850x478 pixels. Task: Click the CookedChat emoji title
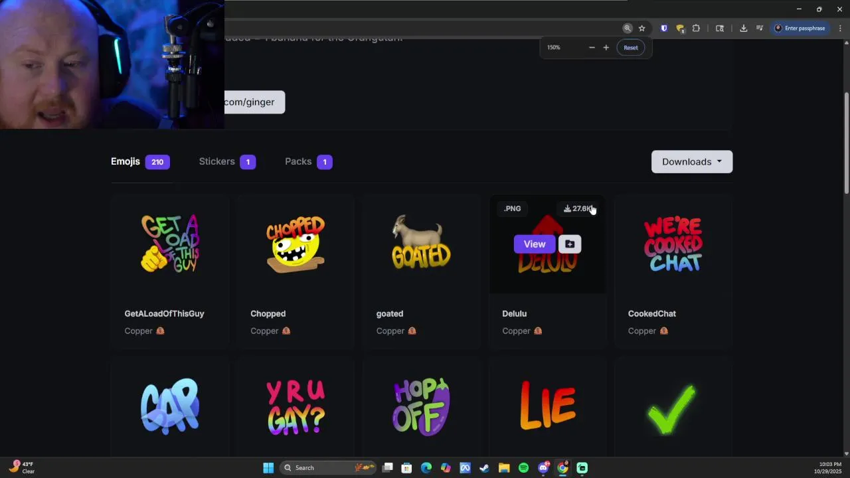[652, 313]
